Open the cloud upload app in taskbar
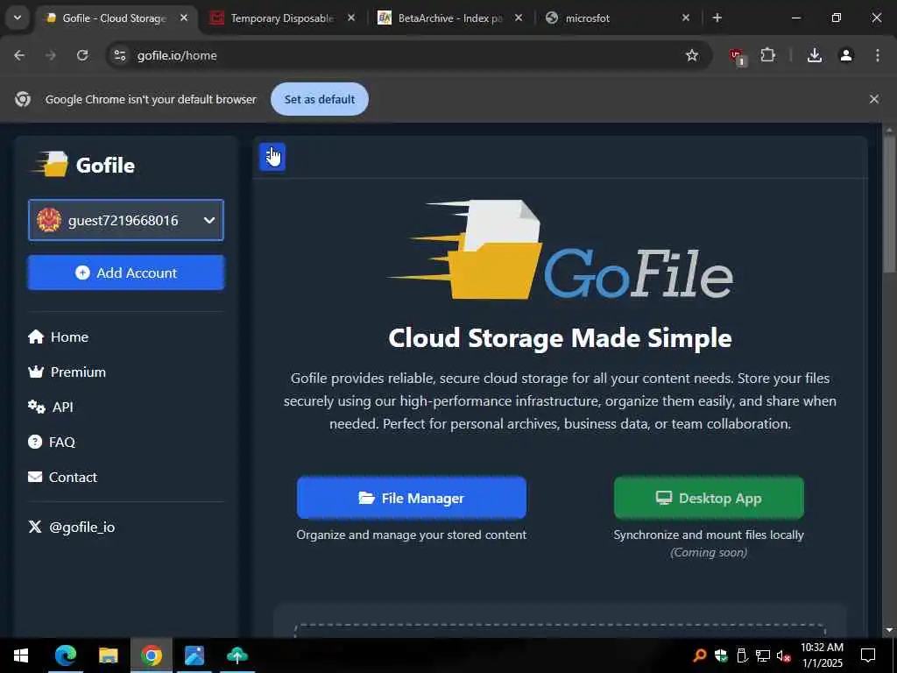The width and height of the screenshot is (897, 673). click(237, 655)
